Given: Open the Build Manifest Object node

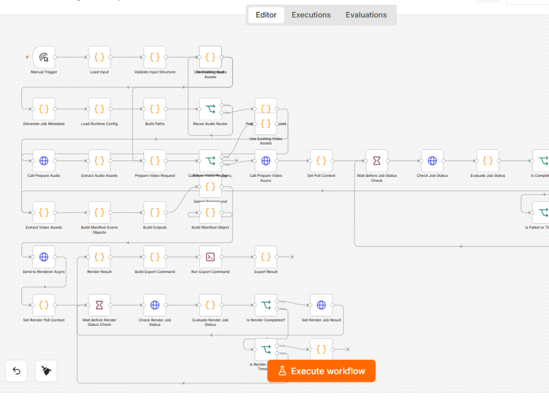Looking at the screenshot, I should (210, 213).
